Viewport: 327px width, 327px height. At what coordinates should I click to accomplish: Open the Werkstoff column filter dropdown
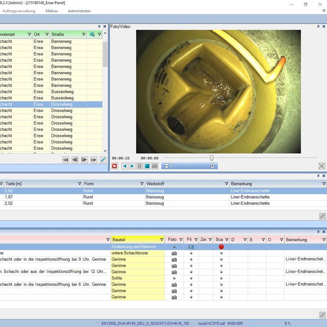tap(226, 184)
